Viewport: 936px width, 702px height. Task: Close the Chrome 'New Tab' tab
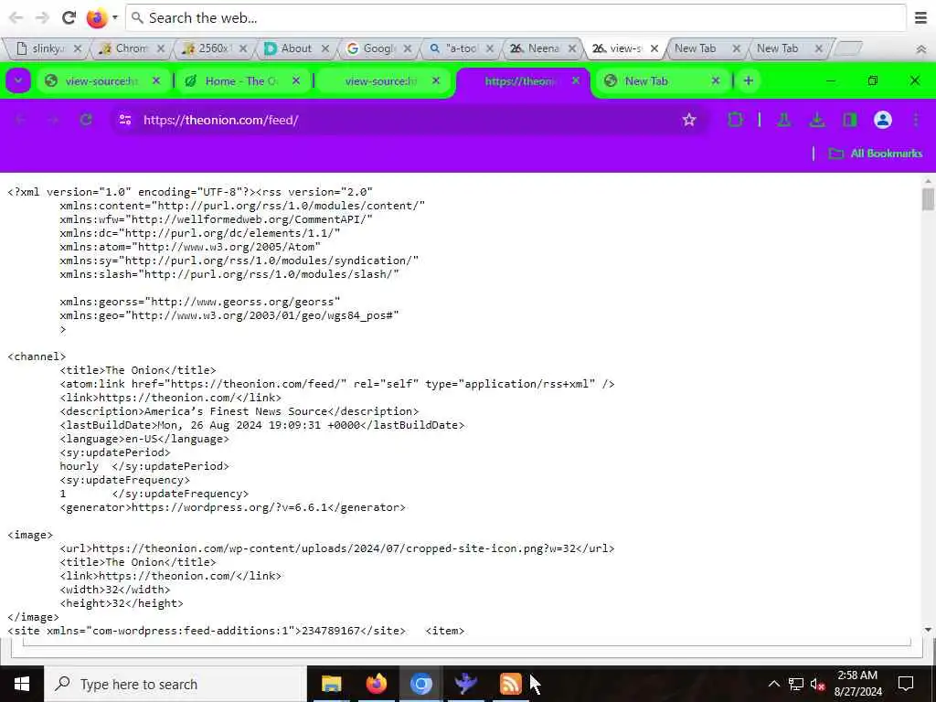(716, 80)
